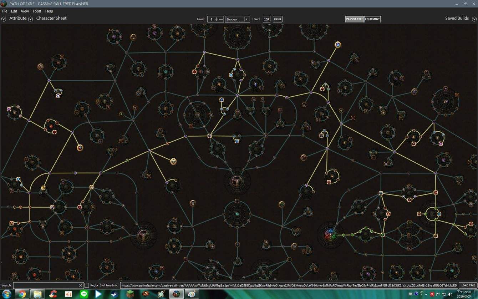Expand the Saved Builds panel
The width and height of the screenshot is (478, 299).
pyautogui.click(x=474, y=19)
